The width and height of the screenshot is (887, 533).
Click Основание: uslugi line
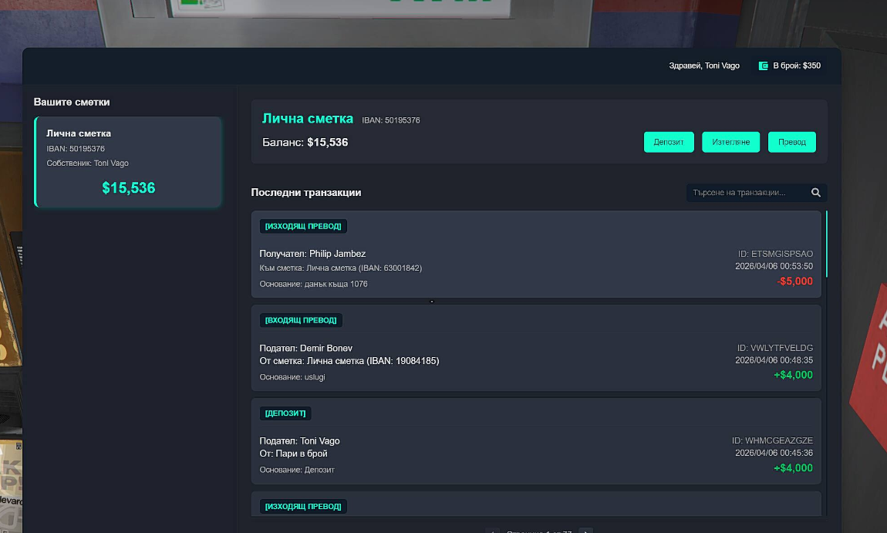[292, 377]
